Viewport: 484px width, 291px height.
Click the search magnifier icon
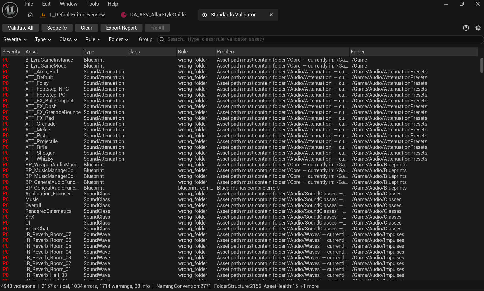[162, 39]
